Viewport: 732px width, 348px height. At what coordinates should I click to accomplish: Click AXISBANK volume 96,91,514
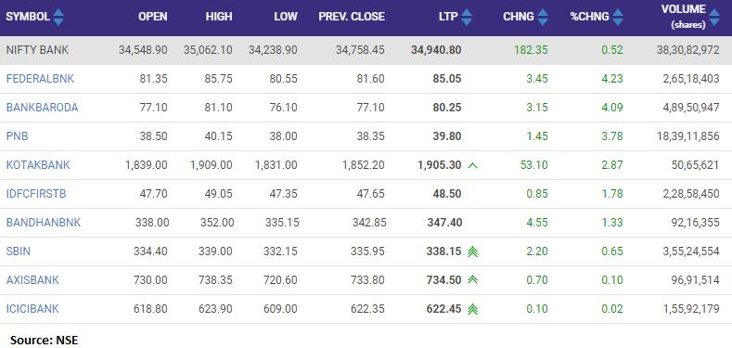pos(695,280)
